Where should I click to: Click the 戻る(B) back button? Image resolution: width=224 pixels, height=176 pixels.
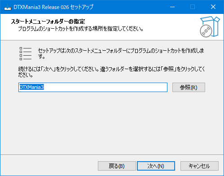[x=117, y=166]
